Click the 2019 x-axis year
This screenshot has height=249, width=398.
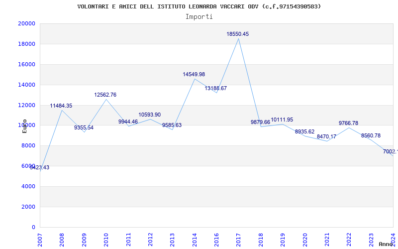[x=283, y=240]
